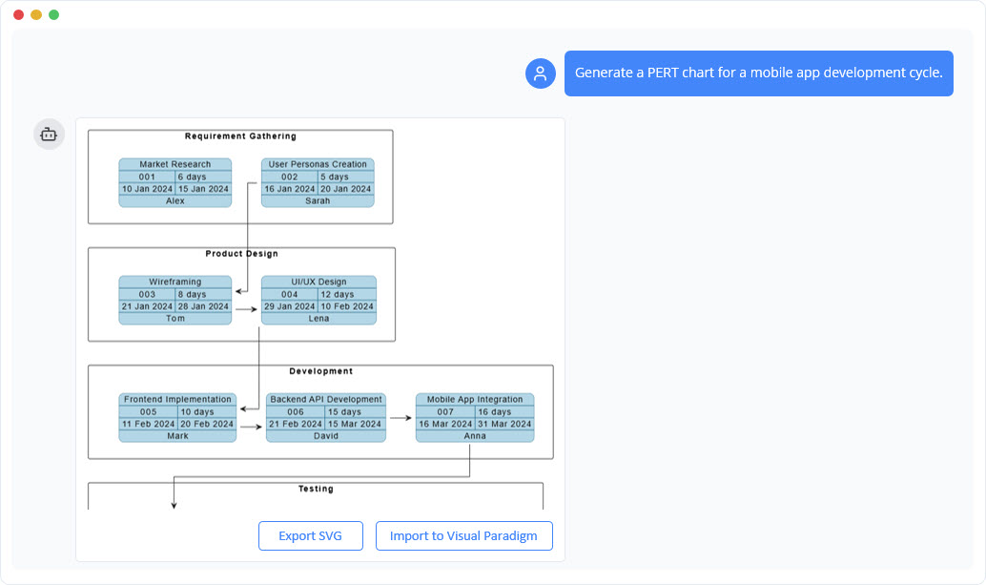Click the green zoom window button
Viewport: 986px width, 585px height.
click(52, 15)
